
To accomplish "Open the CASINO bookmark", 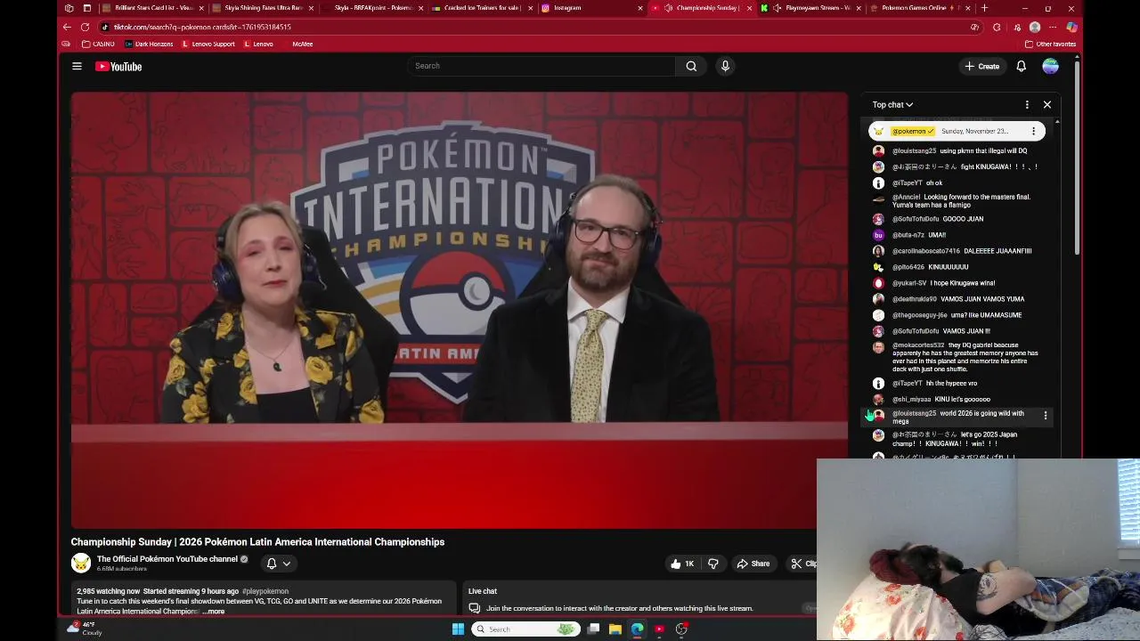I will click(x=98, y=44).
